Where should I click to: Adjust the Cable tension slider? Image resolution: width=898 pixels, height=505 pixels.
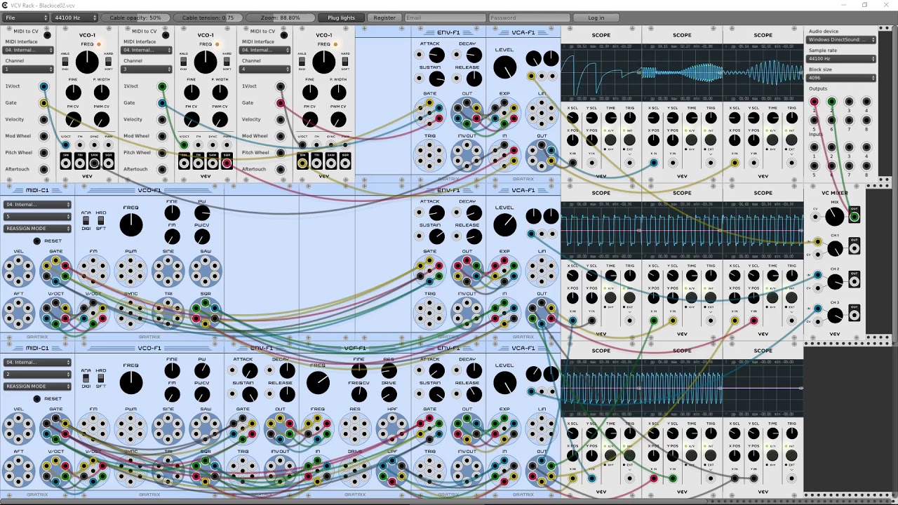[208, 18]
